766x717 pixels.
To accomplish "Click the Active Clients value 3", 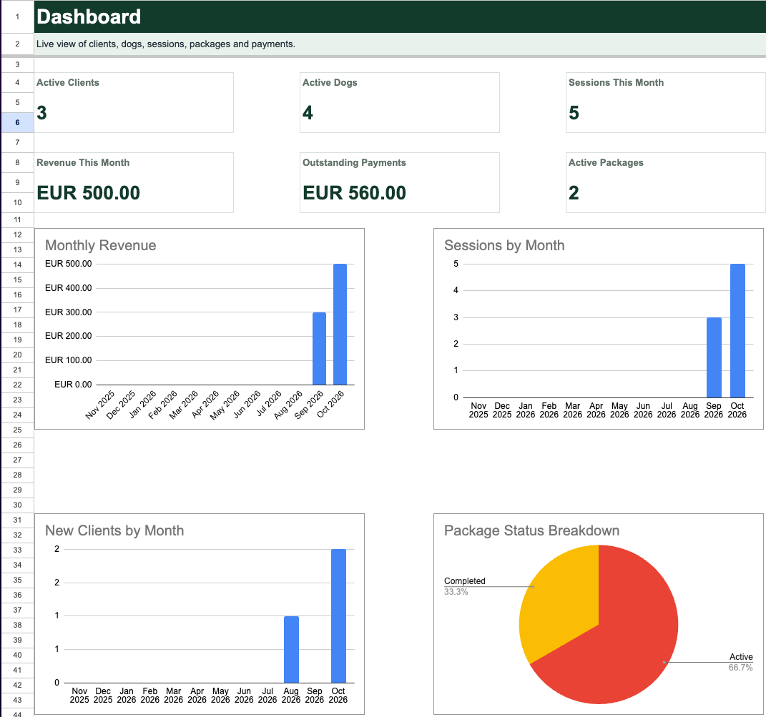I will coord(42,113).
